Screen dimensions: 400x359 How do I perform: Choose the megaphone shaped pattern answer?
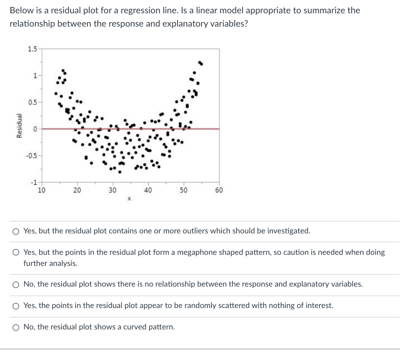[x=15, y=253]
